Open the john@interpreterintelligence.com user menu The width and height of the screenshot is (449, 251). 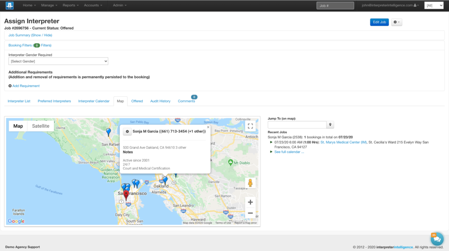tap(390, 5)
